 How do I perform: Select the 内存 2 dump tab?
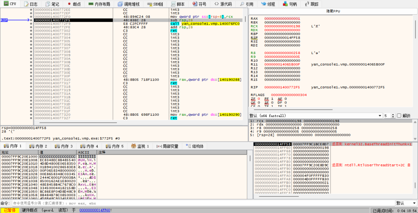[x=38, y=146]
